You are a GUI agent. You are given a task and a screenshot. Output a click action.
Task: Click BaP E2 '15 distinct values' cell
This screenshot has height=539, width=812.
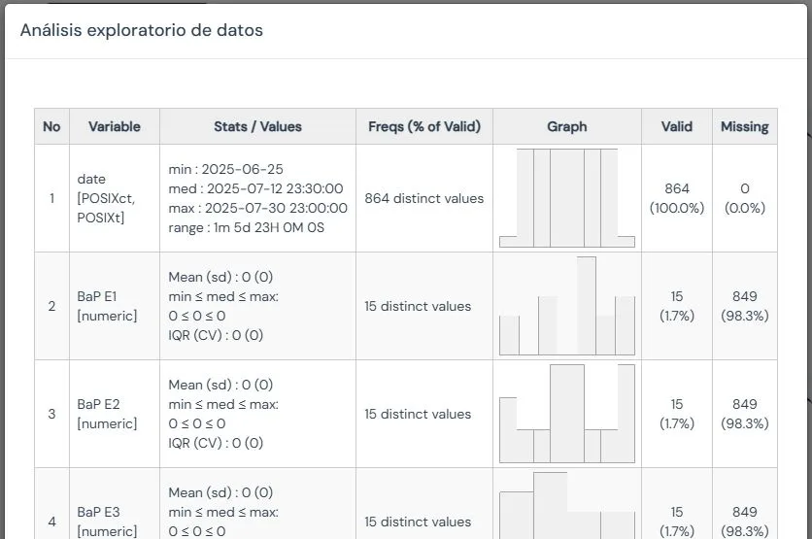pyautogui.click(x=424, y=414)
